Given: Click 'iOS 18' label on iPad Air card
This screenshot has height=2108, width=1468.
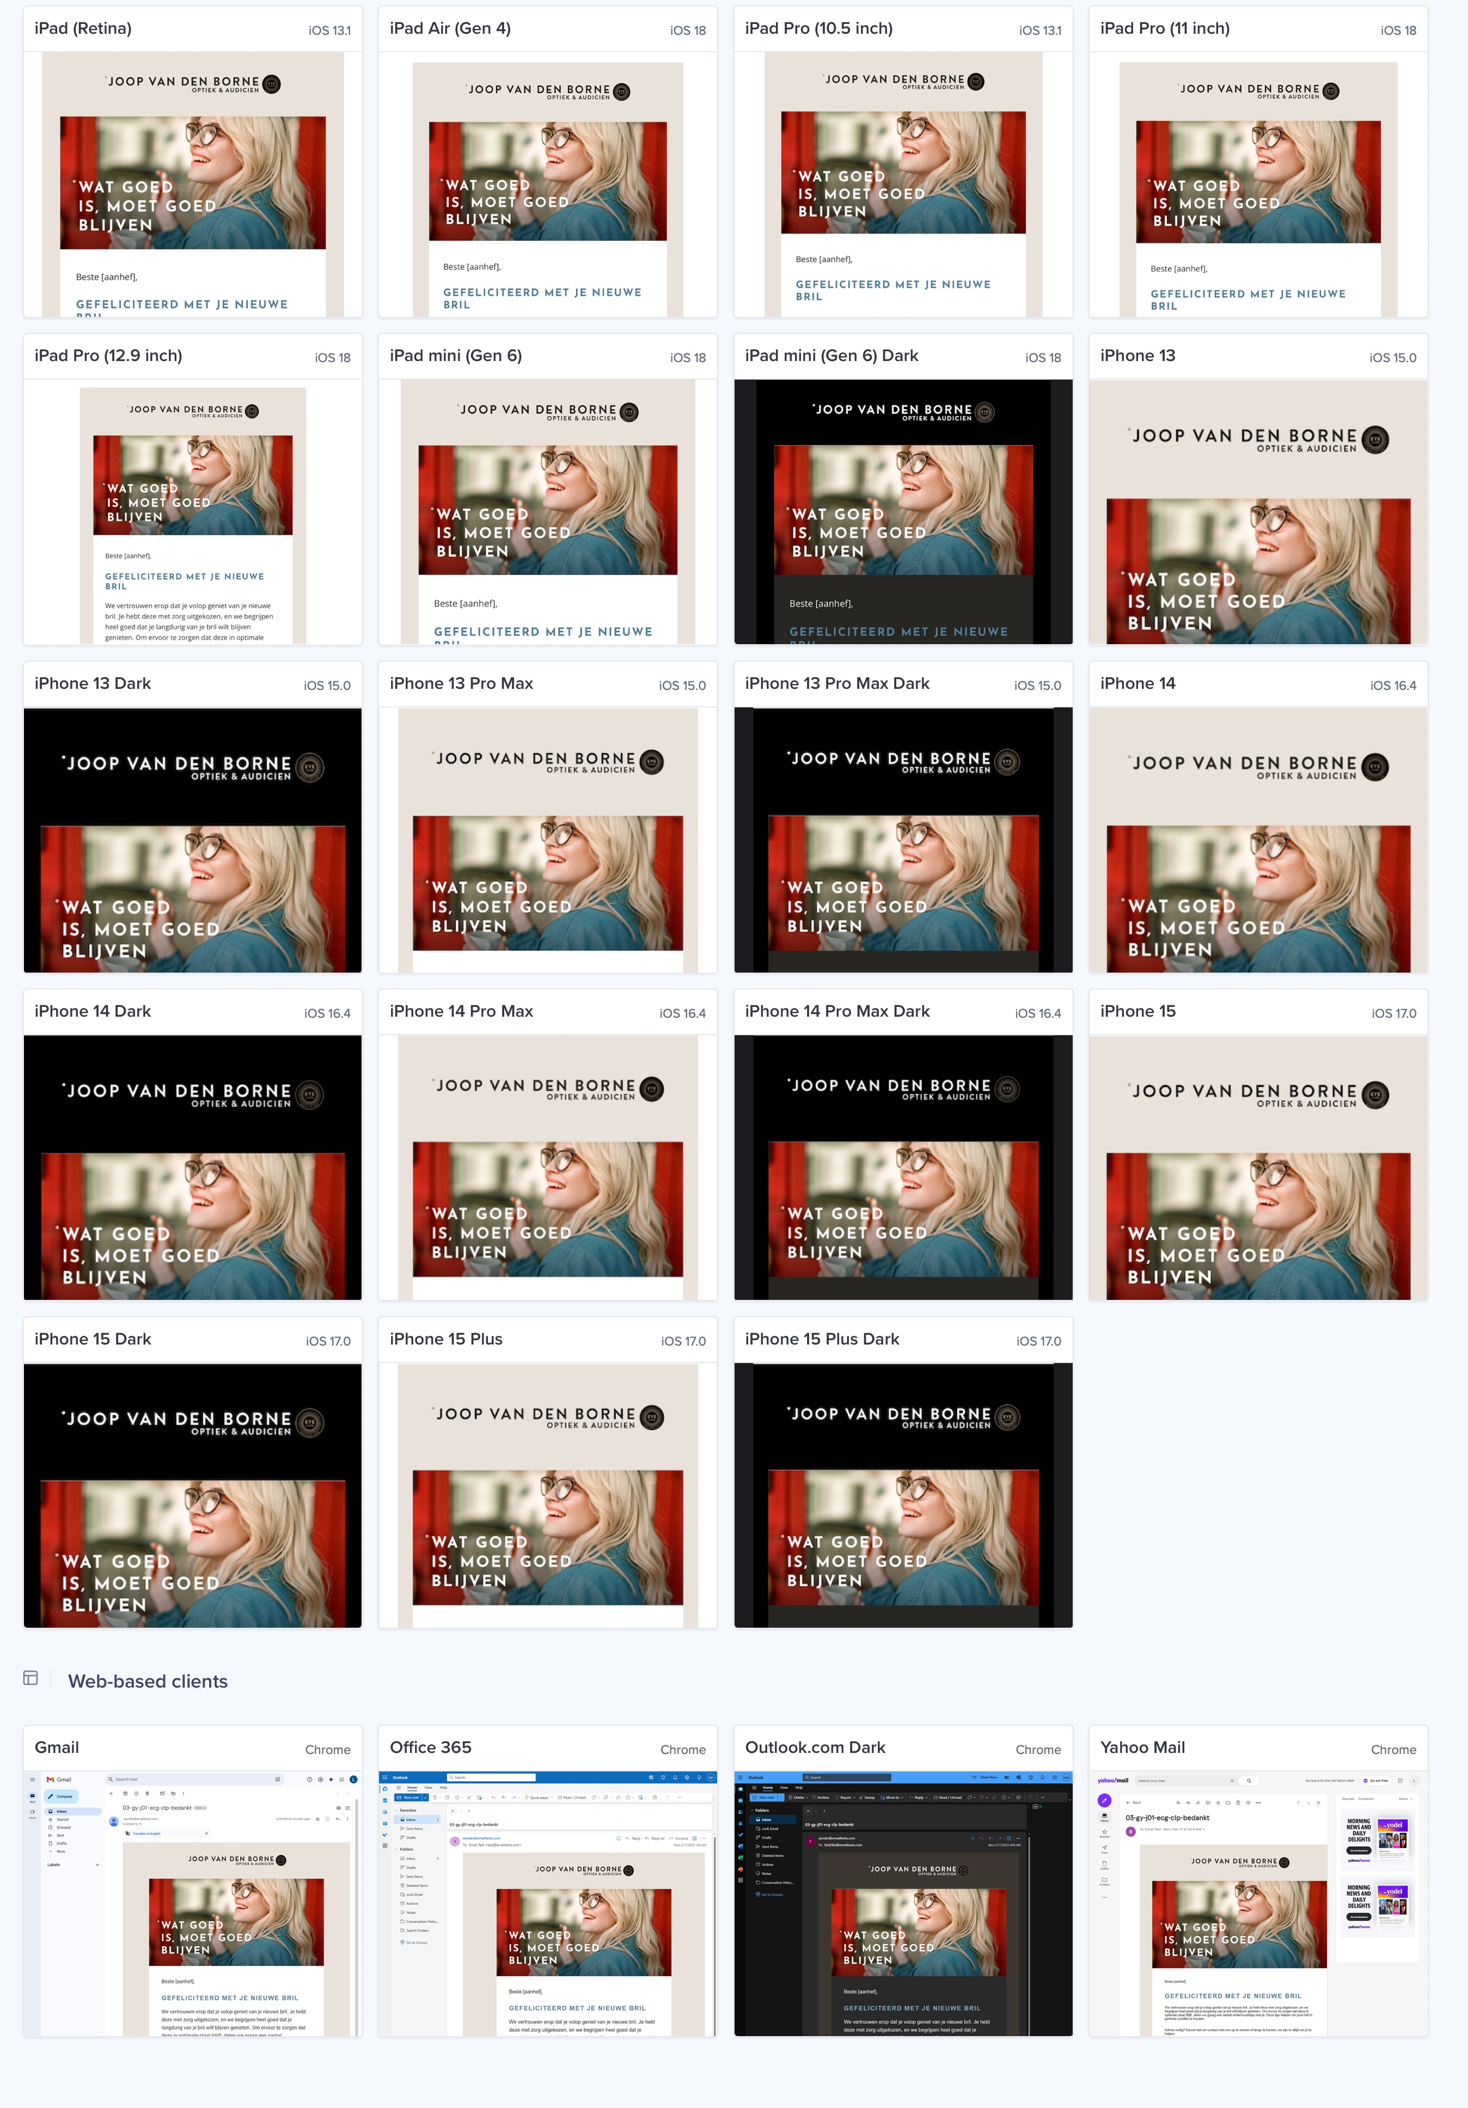Looking at the screenshot, I should pyautogui.click(x=688, y=31).
